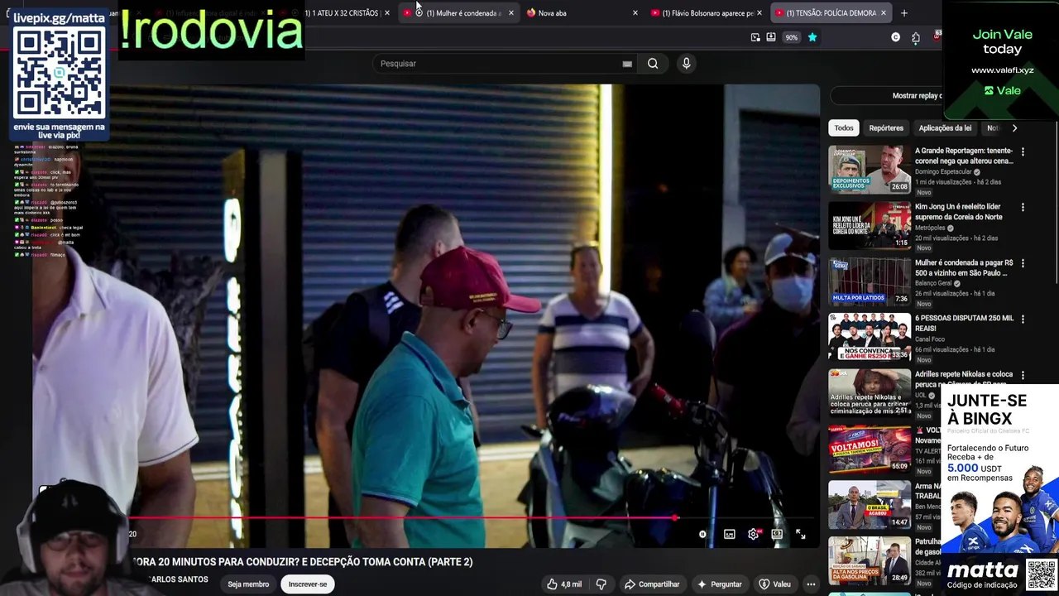Toggle subtitles on the video player

[729, 535]
